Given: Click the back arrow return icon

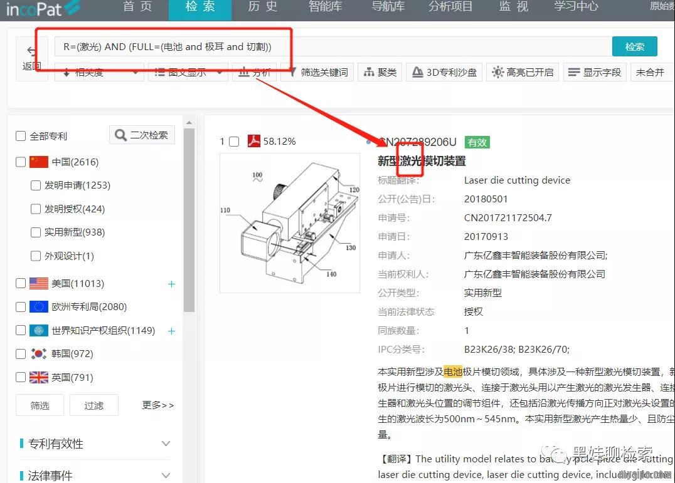Looking at the screenshot, I should [31, 52].
